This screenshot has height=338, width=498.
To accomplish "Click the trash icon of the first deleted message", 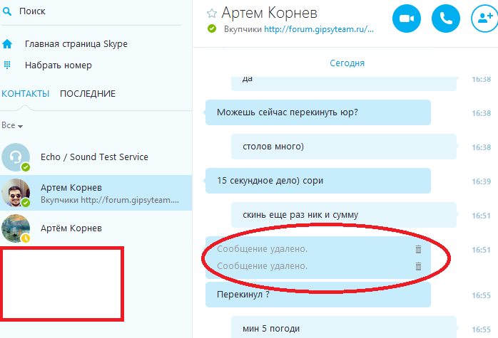I will click(418, 249).
